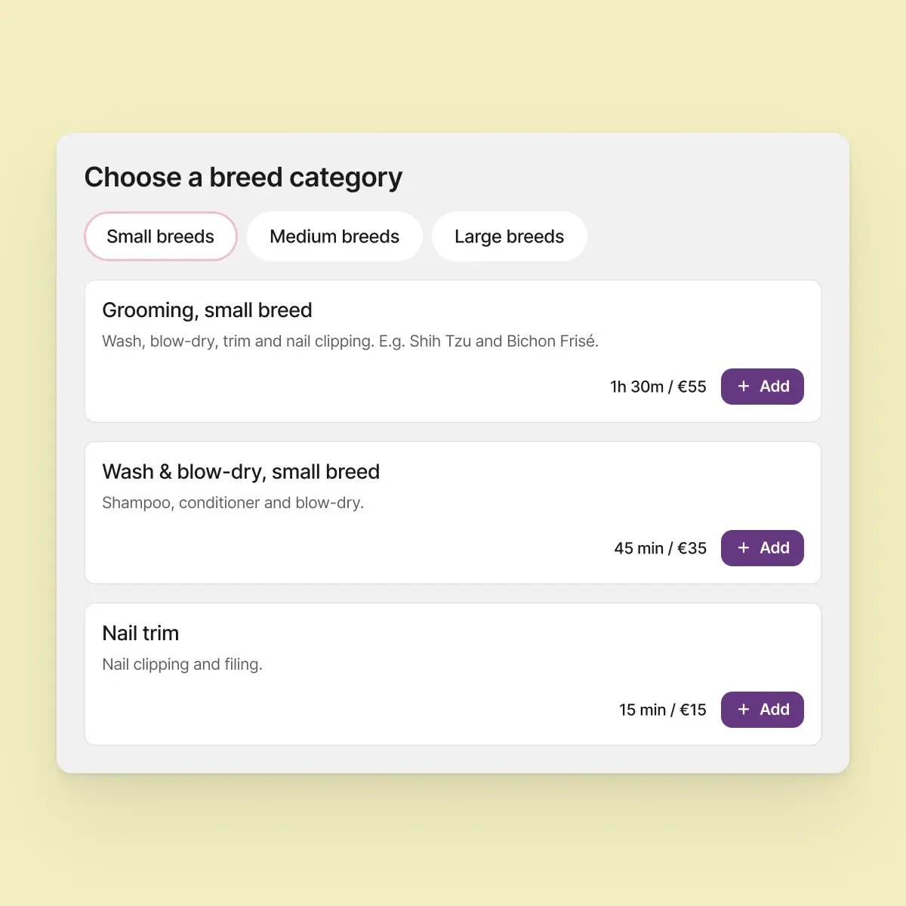906x906 pixels.
Task: Click the Nail trim title
Action: tap(140, 633)
